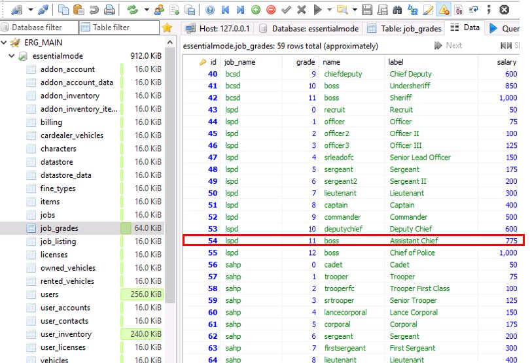Select the Chief of Police label cell
Screen dimensions: 530x363
click(x=431, y=253)
